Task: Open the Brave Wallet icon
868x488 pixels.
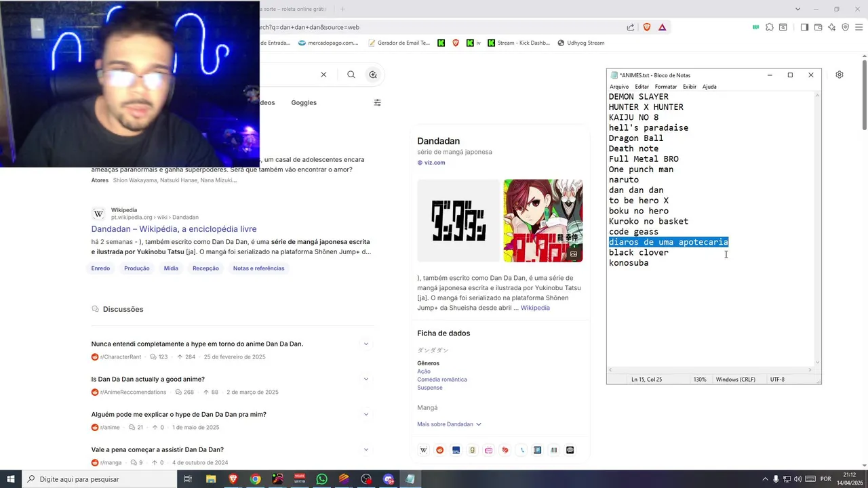Action: coord(818,27)
